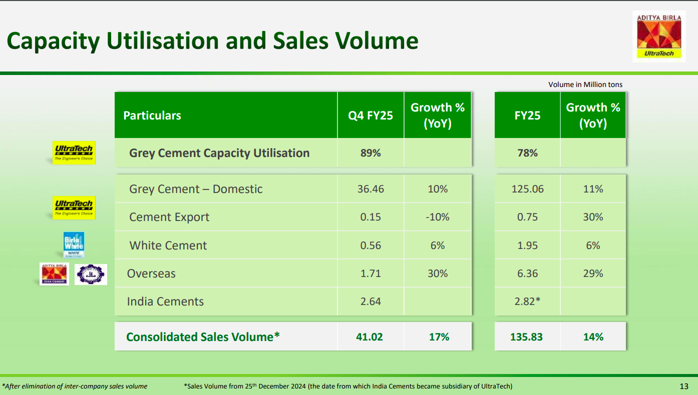Viewport: 698px width, 395px height.
Task: Click the 30% Q4 growth for Overseas
Action: coord(438,273)
